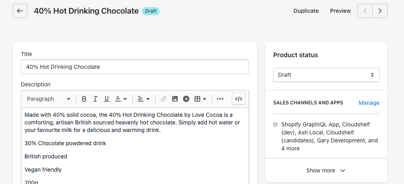Click the Duplicate button

pyautogui.click(x=306, y=11)
